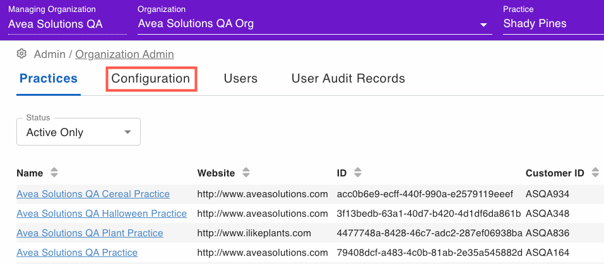Sort by Customer ID column arrows

[596, 173]
